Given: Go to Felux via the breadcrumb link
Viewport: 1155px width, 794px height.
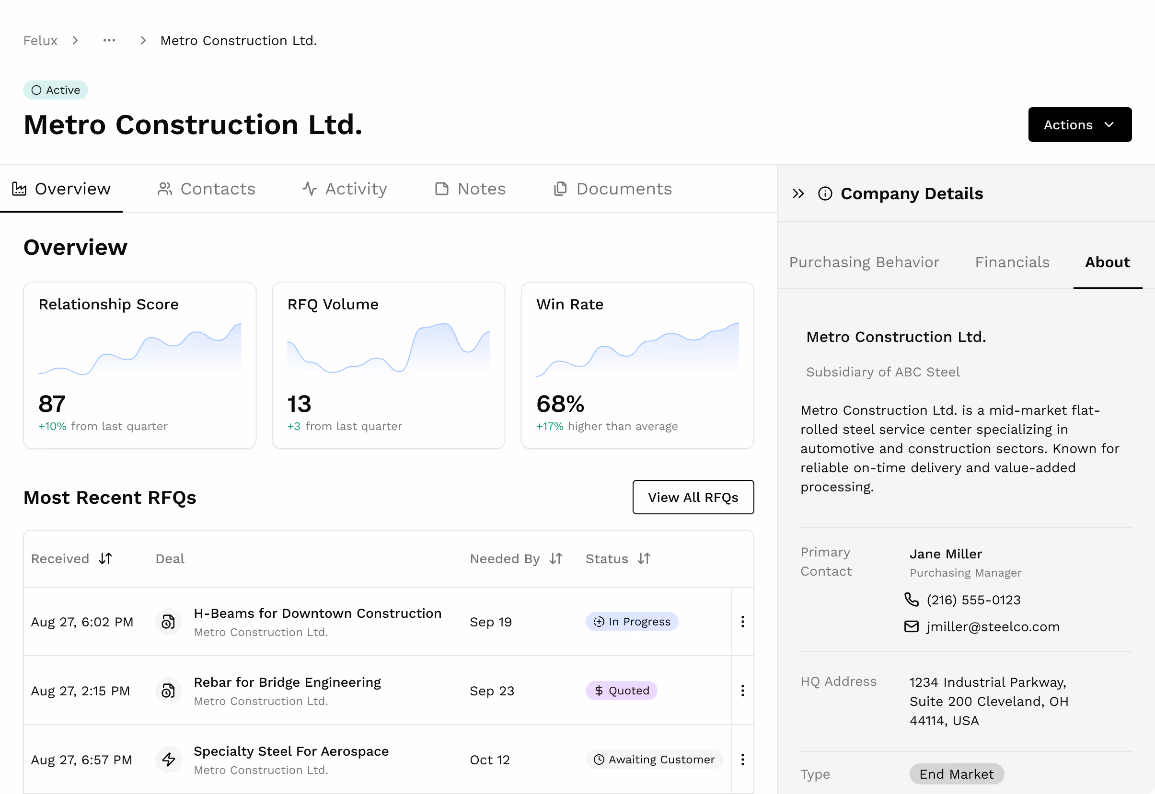Looking at the screenshot, I should click(40, 40).
